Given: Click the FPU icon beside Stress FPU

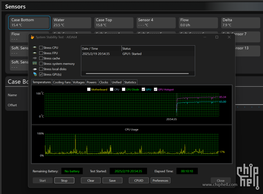Looking at the screenshot, I should 35,53.
